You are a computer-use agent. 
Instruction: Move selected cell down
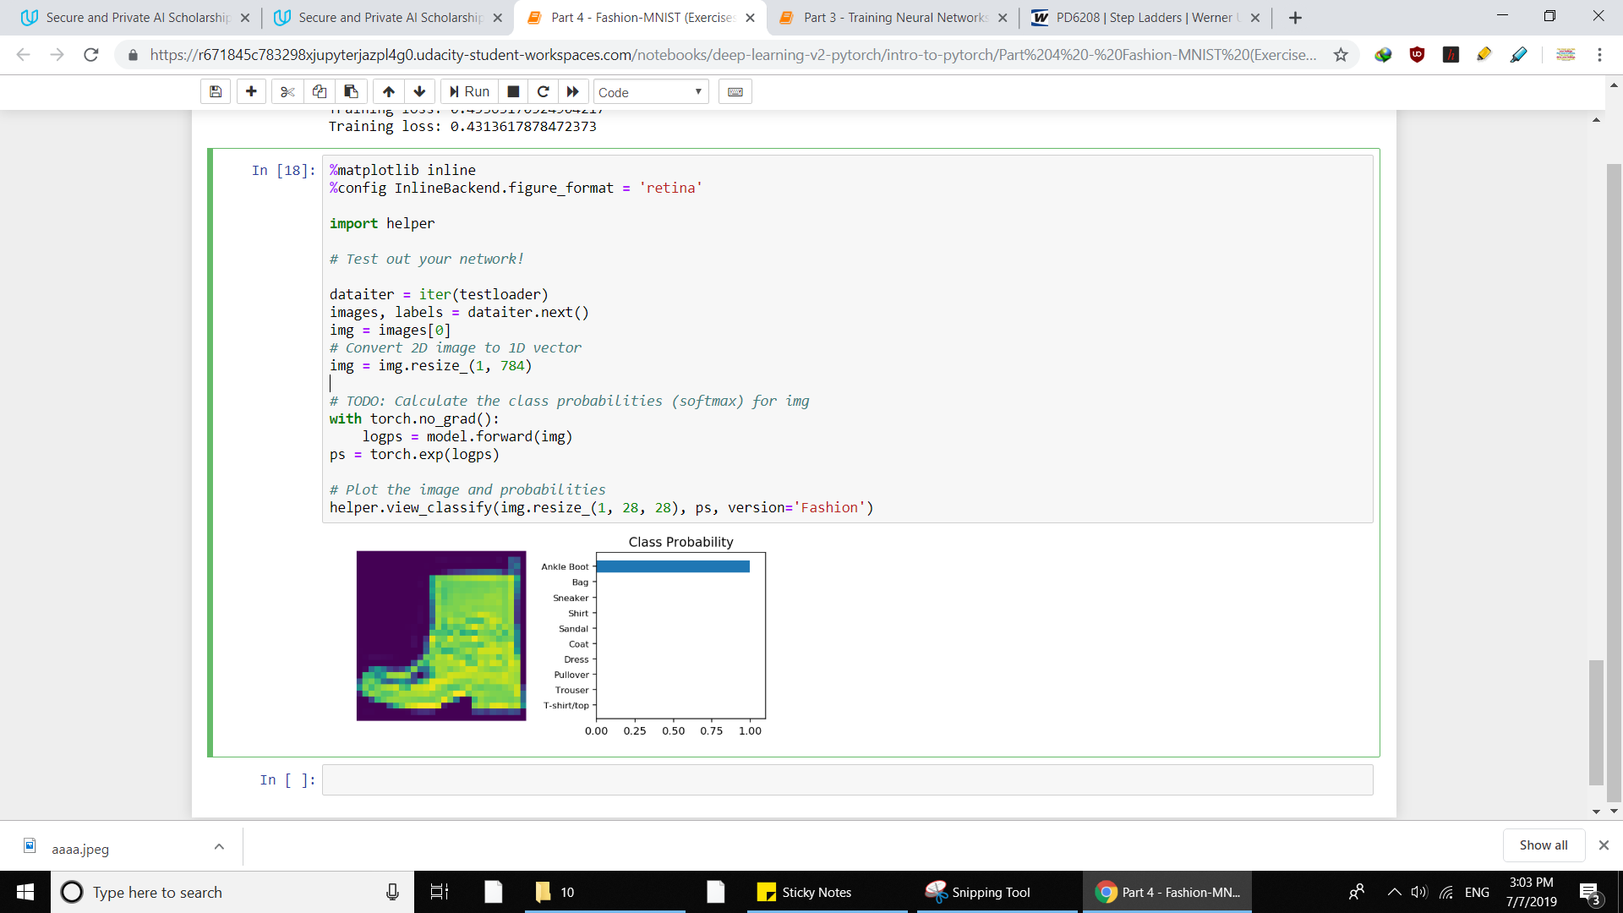click(419, 92)
